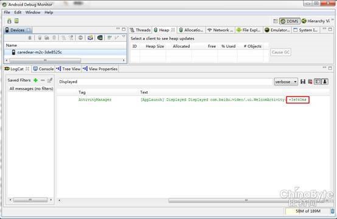The image size is (337, 219).
Task: Click the Screen Capture camera icon
Action: click(x=90, y=38)
